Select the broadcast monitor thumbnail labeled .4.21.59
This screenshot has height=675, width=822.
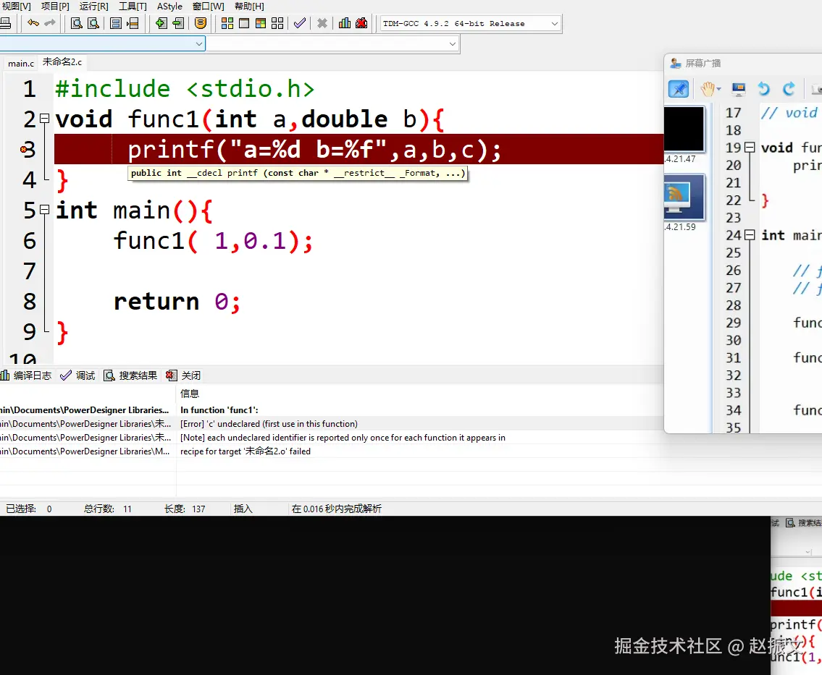pyautogui.click(x=684, y=197)
